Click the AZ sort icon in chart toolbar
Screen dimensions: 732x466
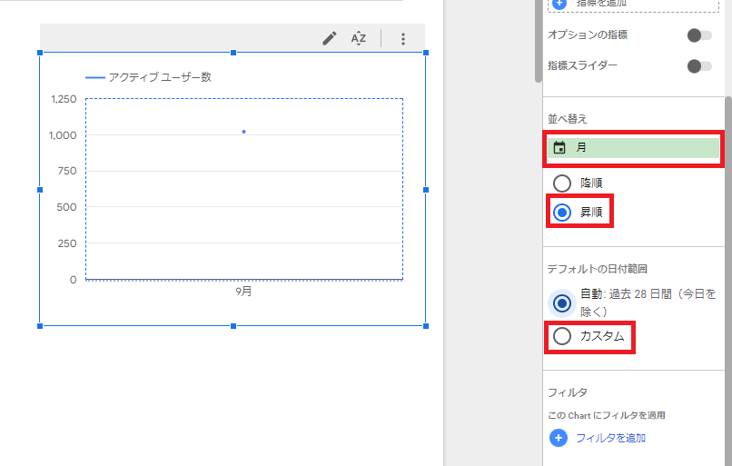(359, 38)
